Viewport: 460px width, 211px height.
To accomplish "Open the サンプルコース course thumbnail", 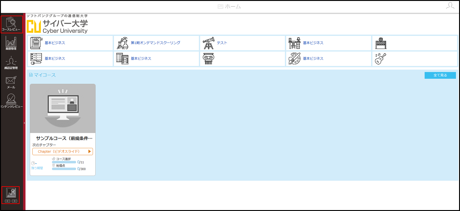I will point(63,108).
